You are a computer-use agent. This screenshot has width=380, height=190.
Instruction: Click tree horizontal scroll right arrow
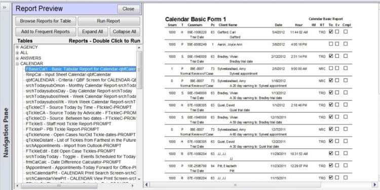133,185
